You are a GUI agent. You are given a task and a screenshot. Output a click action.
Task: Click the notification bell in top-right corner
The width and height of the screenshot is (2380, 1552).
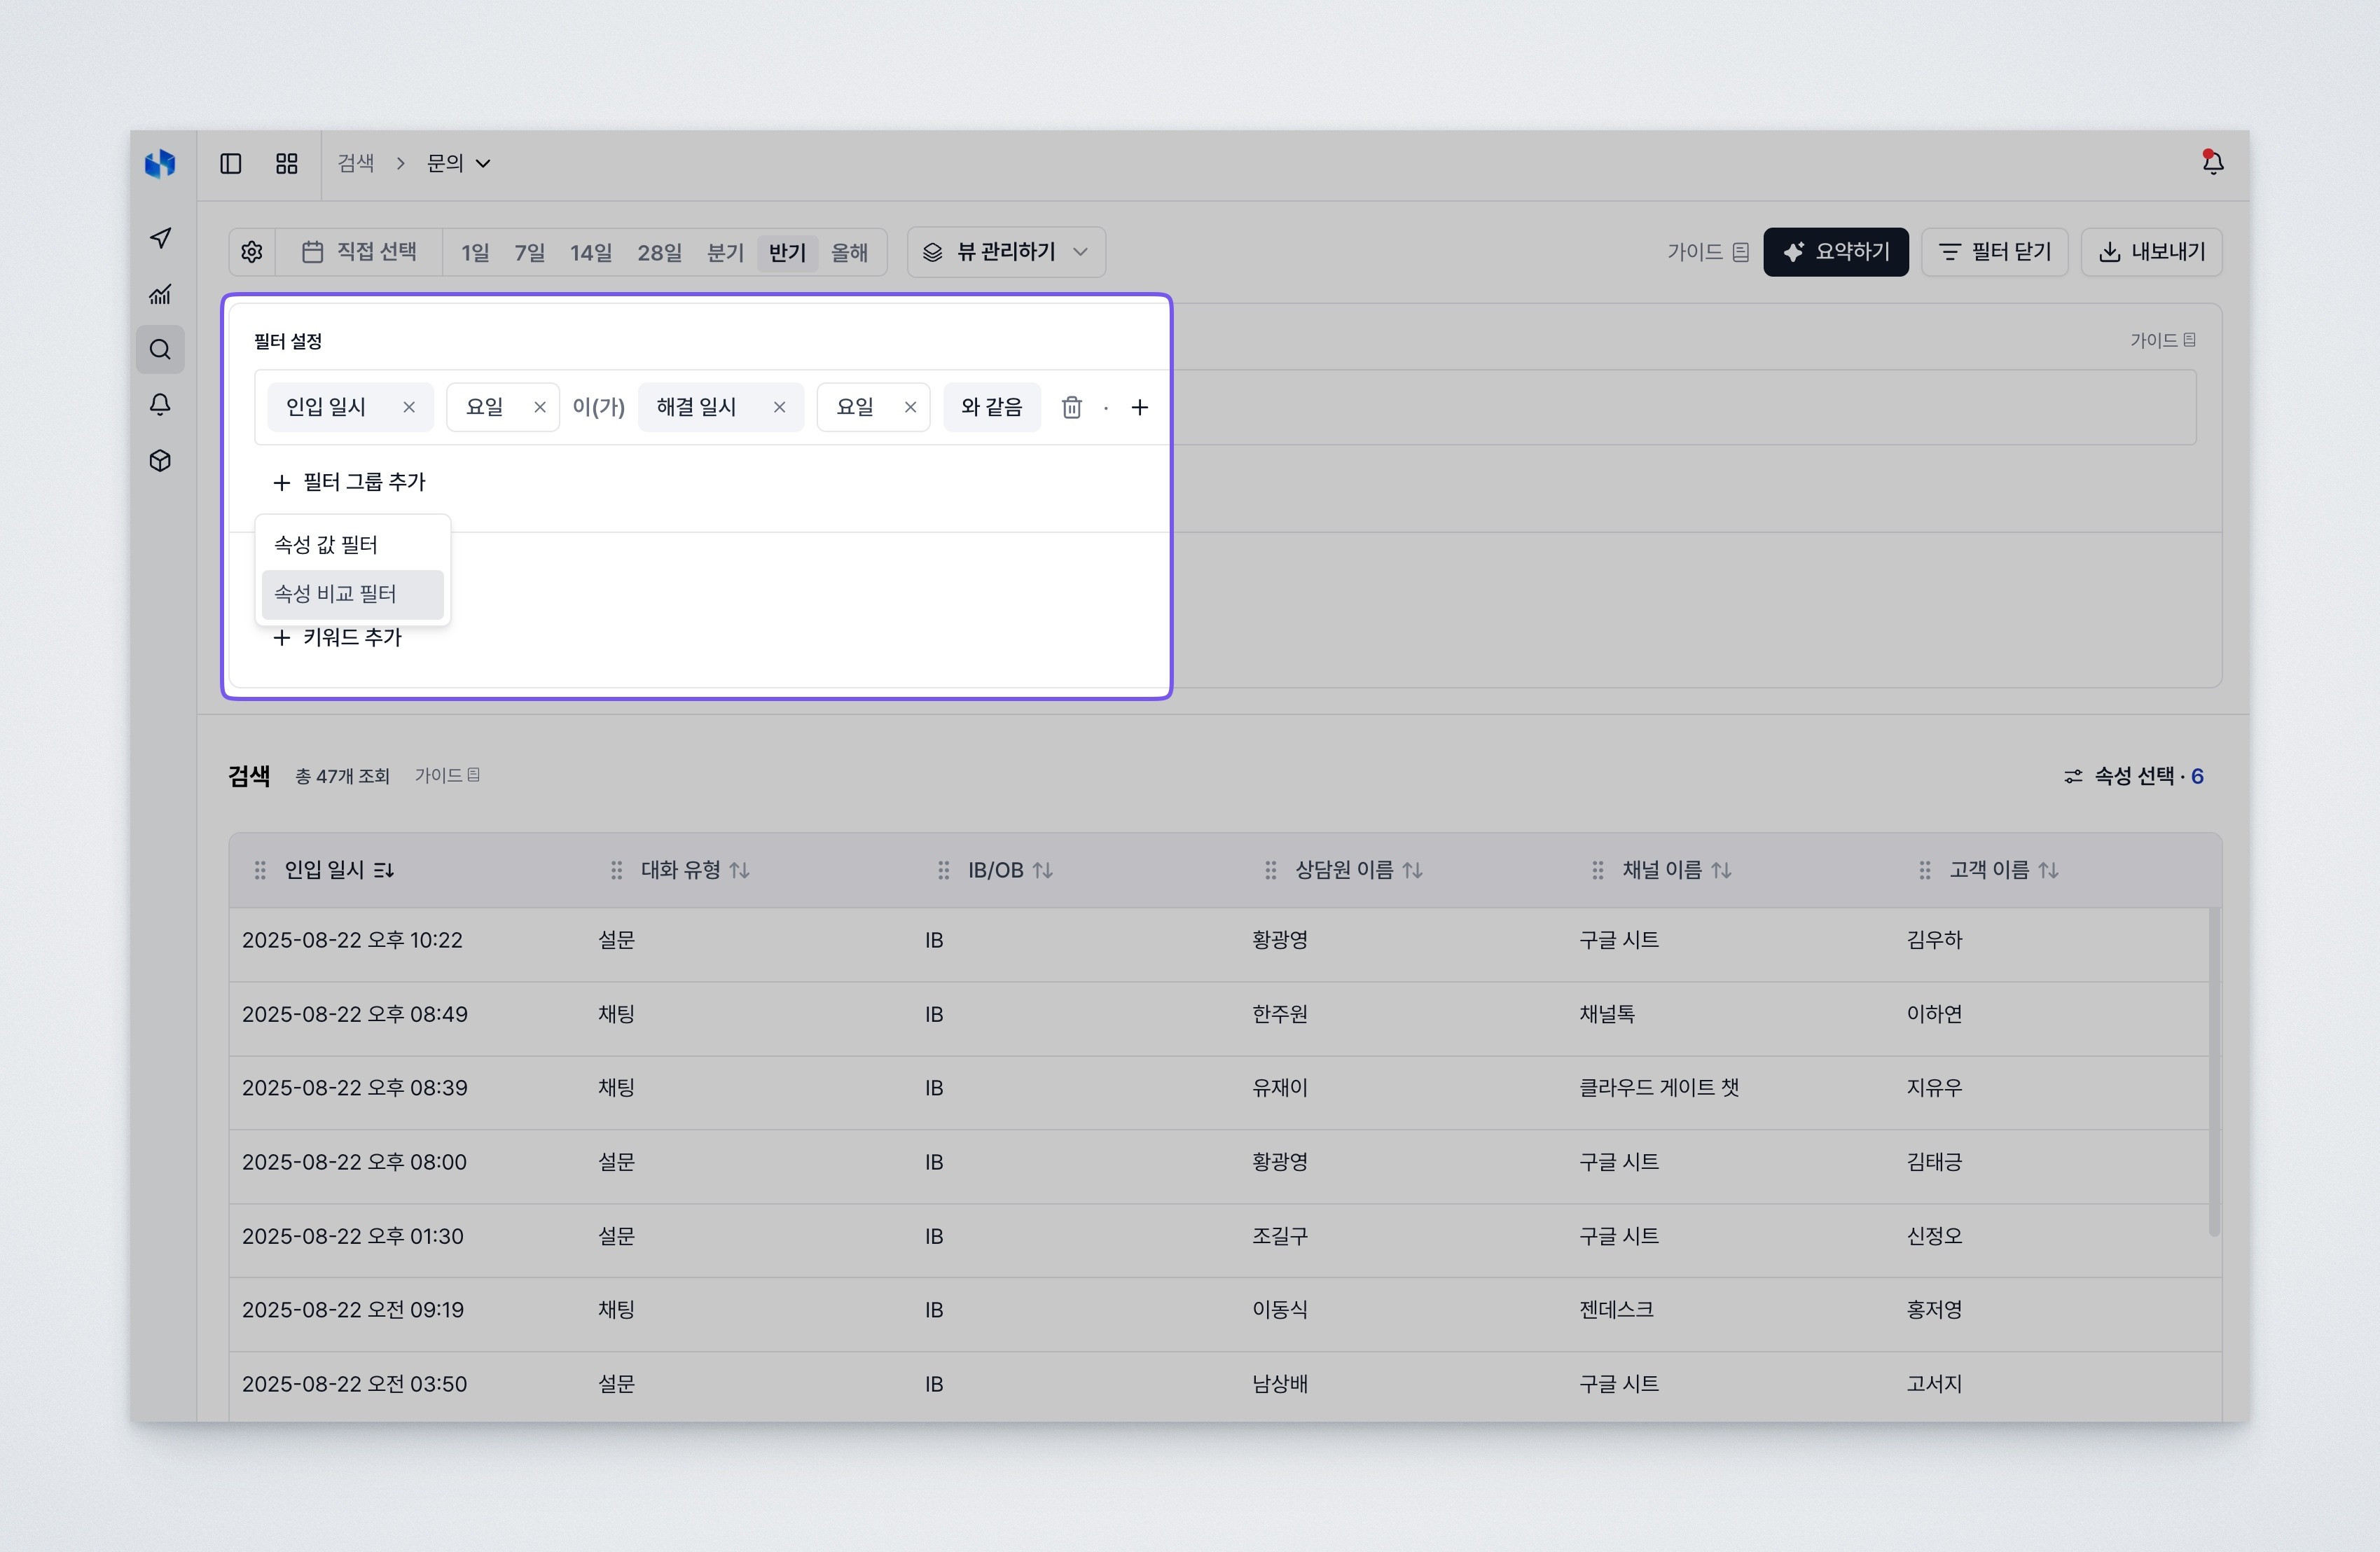point(2212,162)
